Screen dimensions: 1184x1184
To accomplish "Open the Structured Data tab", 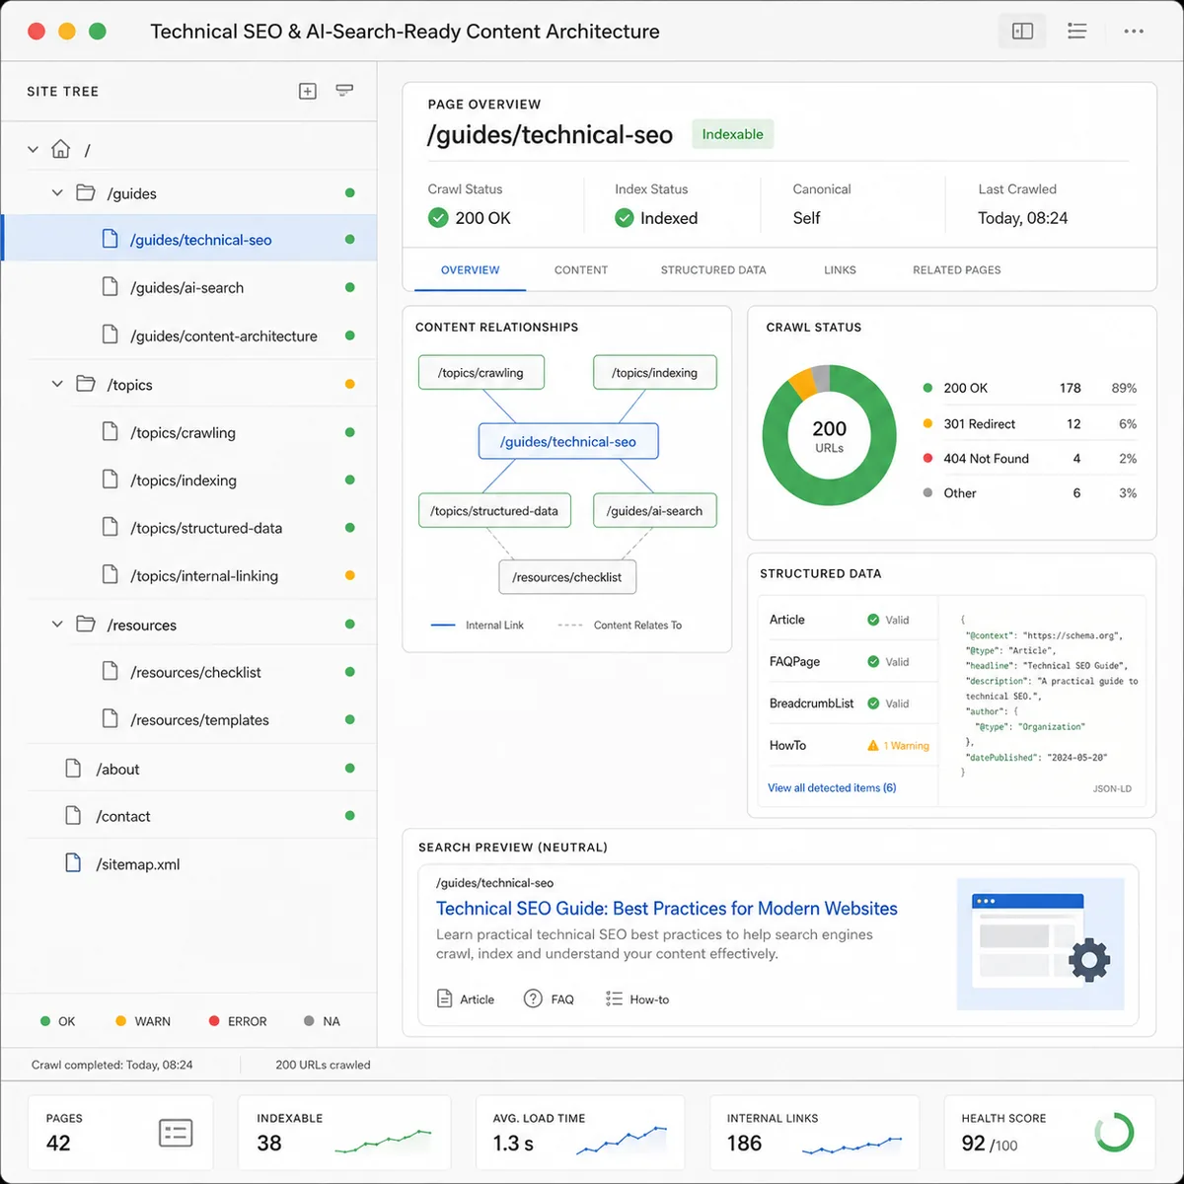I will (713, 270).
